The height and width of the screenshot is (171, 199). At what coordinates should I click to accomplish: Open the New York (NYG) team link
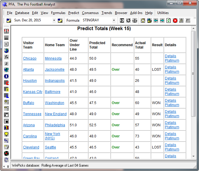(x=53, y=136)
